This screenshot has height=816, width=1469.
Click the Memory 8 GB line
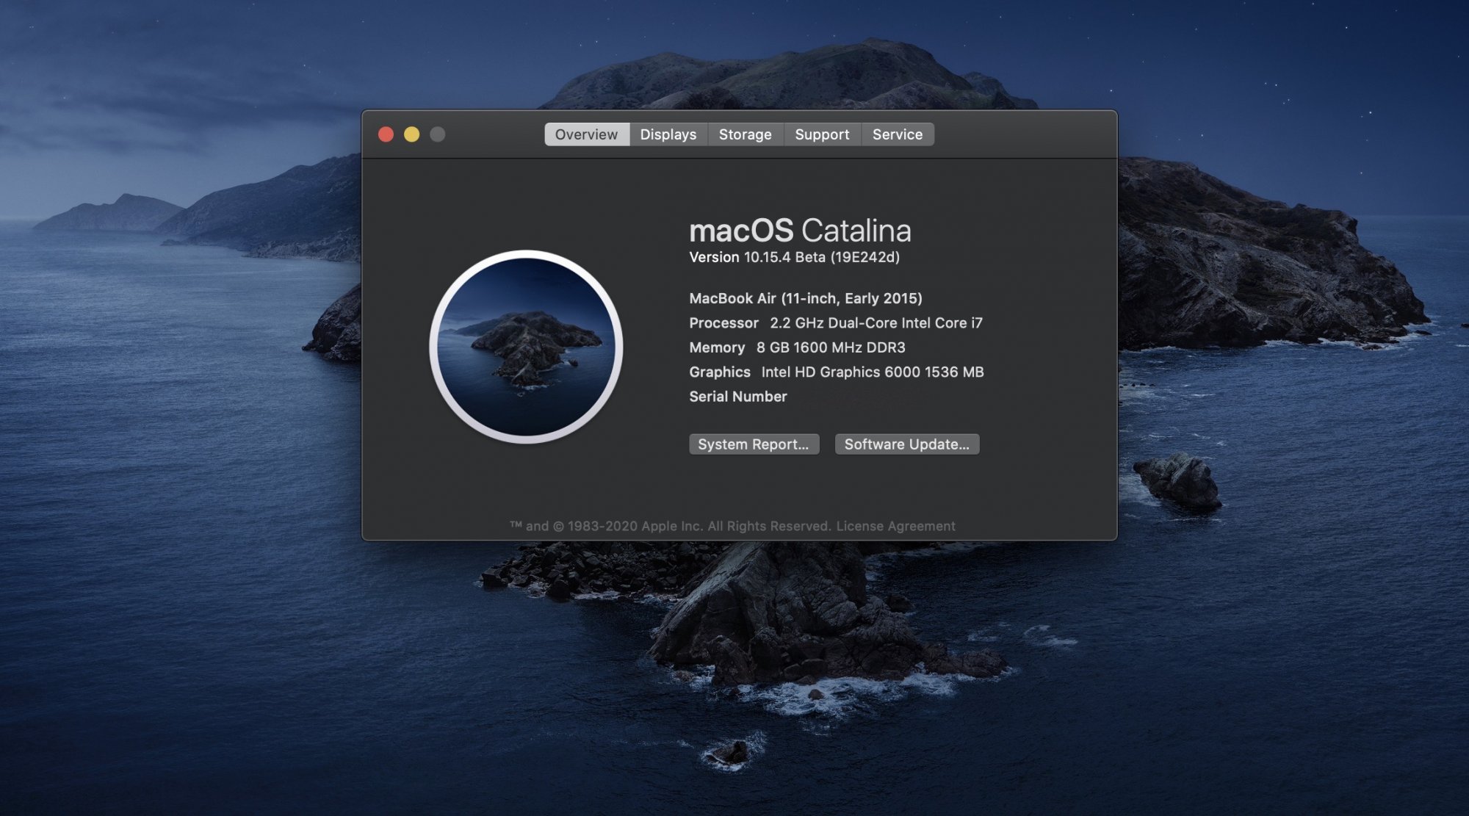click(x=797, y=347)
